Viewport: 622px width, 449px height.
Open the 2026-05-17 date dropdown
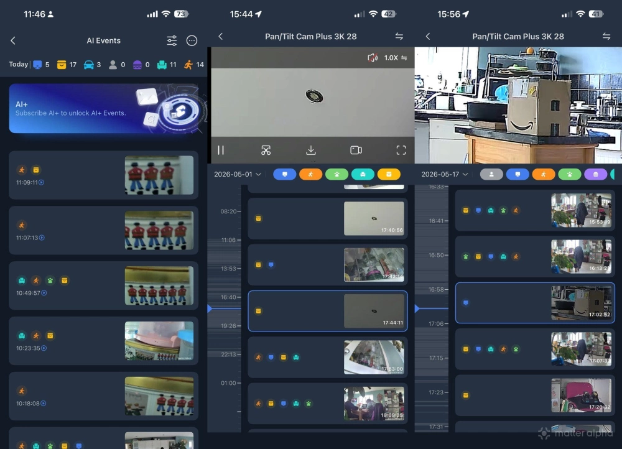[445, 174]
